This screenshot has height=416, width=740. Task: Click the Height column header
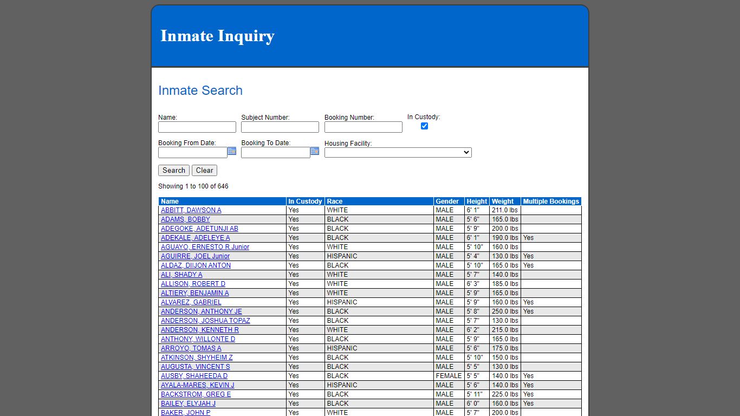[477, 201]
